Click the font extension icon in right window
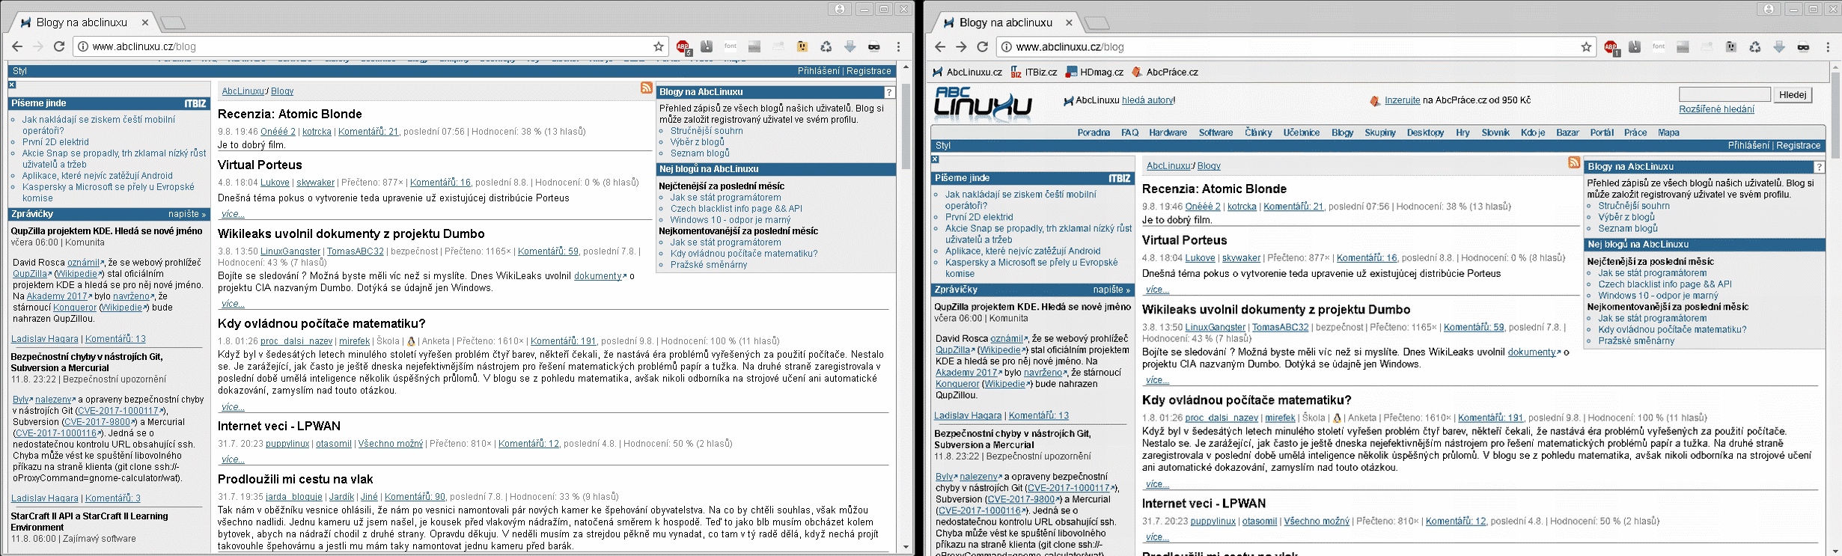The width and height of the screenshot is (1842, 556). click(1659, 46)
